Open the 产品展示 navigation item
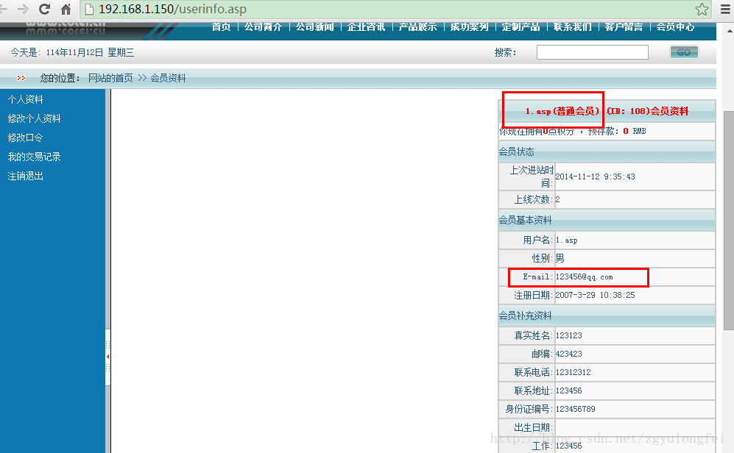734x453 pixels. pyautogui.click(x=417, y=26)
